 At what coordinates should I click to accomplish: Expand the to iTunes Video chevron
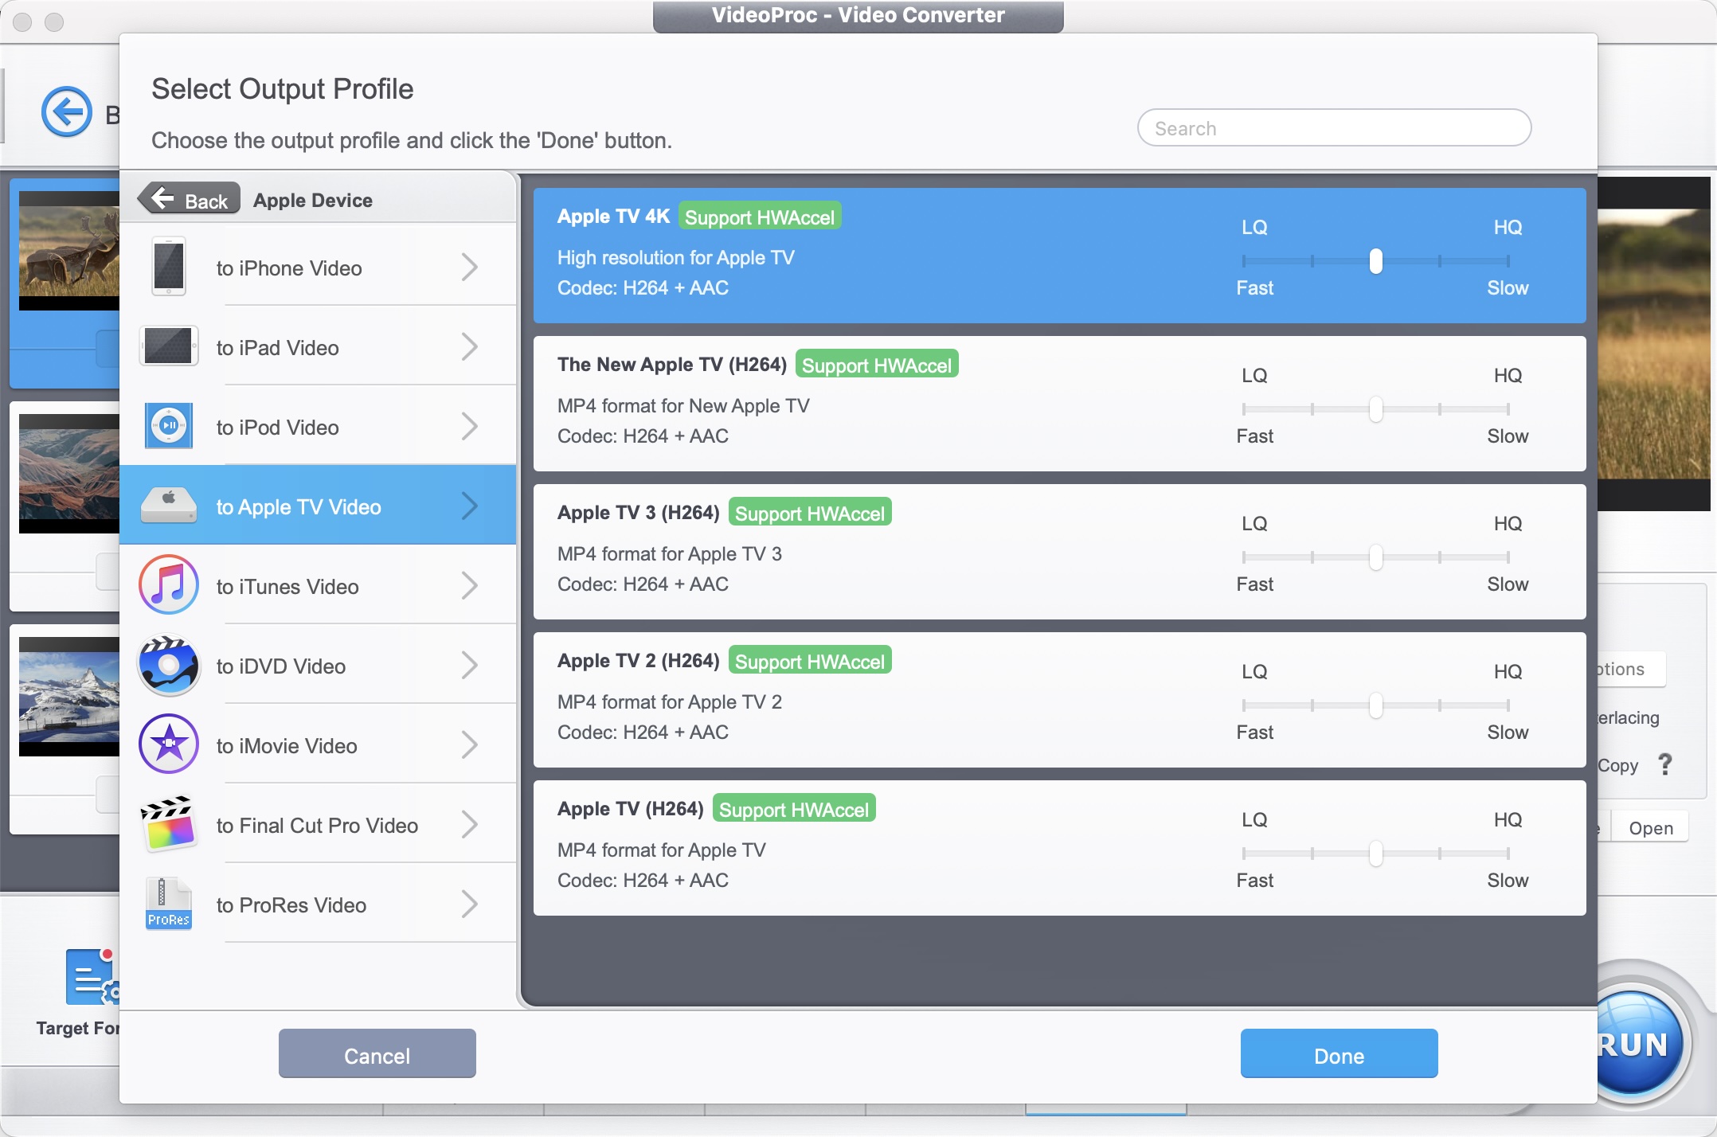point(469,586)
